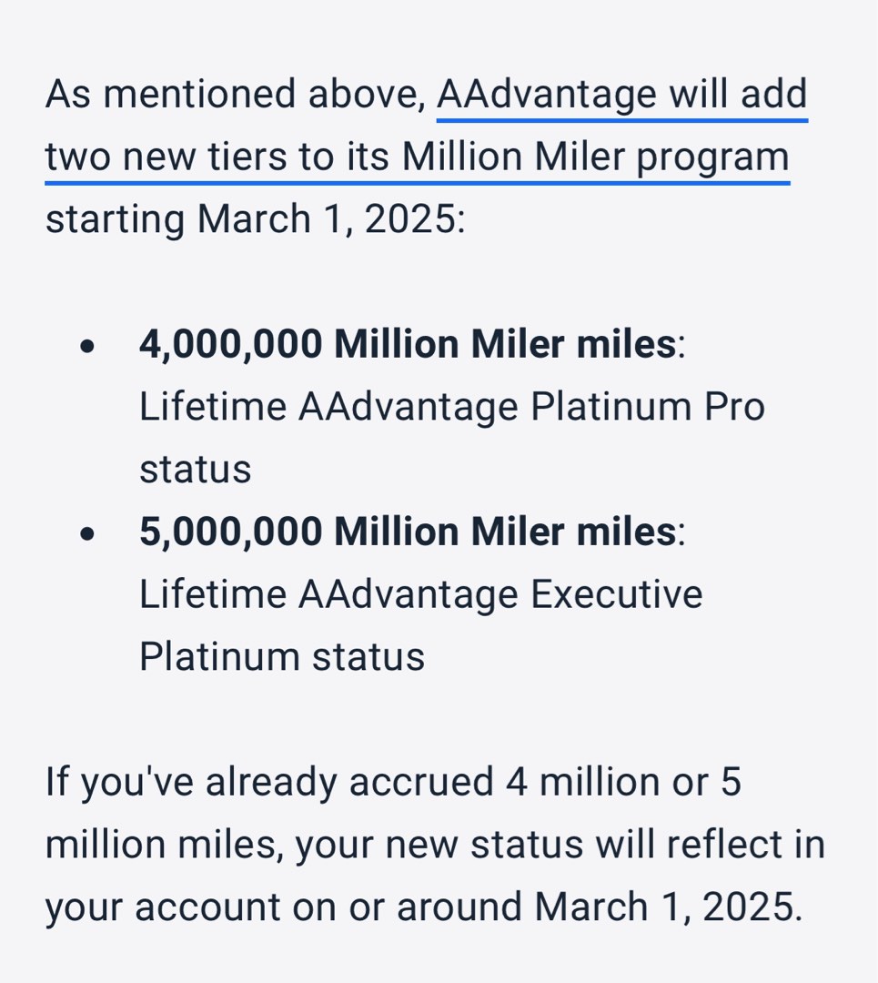Click the word "program" in the underlined link
The height and width of the screenshot is (983, 878).
[712, 159]
